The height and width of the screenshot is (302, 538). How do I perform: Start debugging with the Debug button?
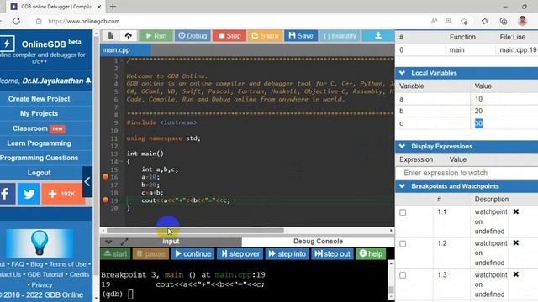tap(193, 35)
